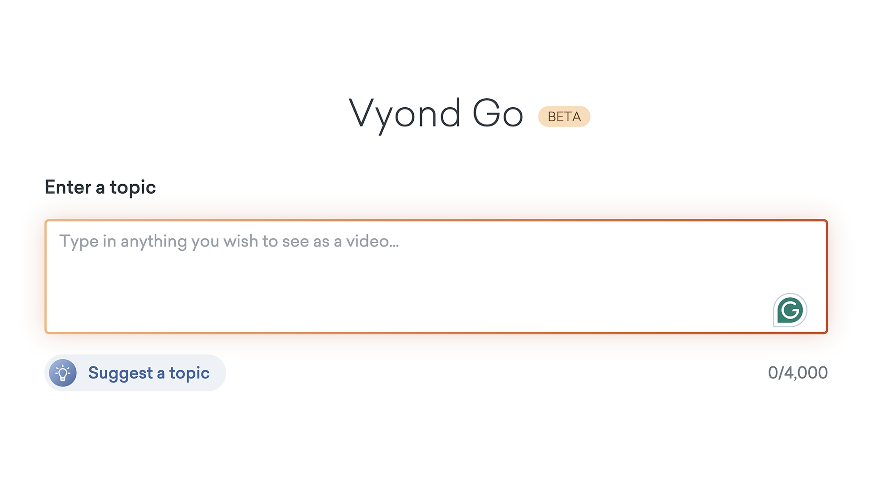
Task: Click the word 'Go' in the heading
Action: (x=498, y=114)
